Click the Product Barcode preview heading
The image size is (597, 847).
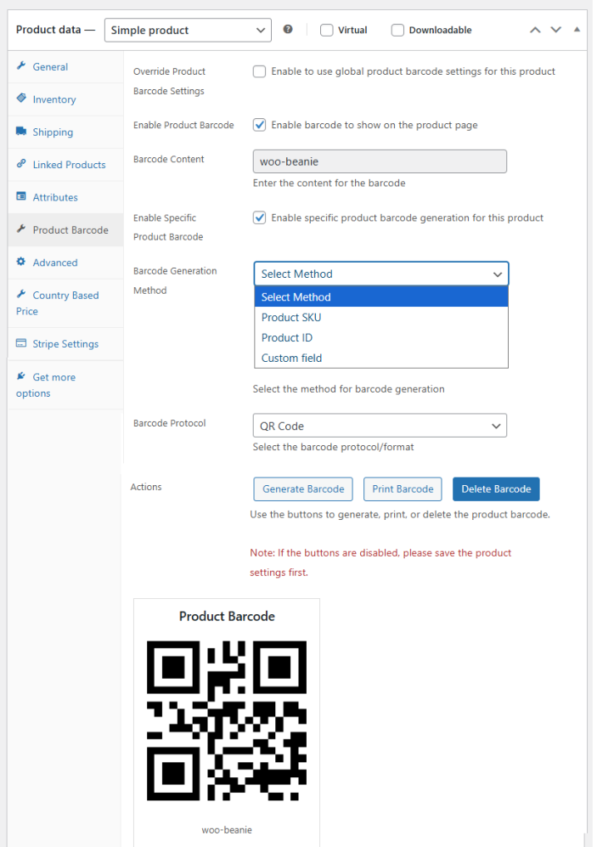click(227, 616)
